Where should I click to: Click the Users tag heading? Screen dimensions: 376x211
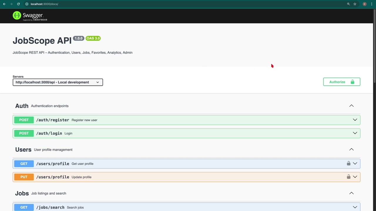[23, 149]
